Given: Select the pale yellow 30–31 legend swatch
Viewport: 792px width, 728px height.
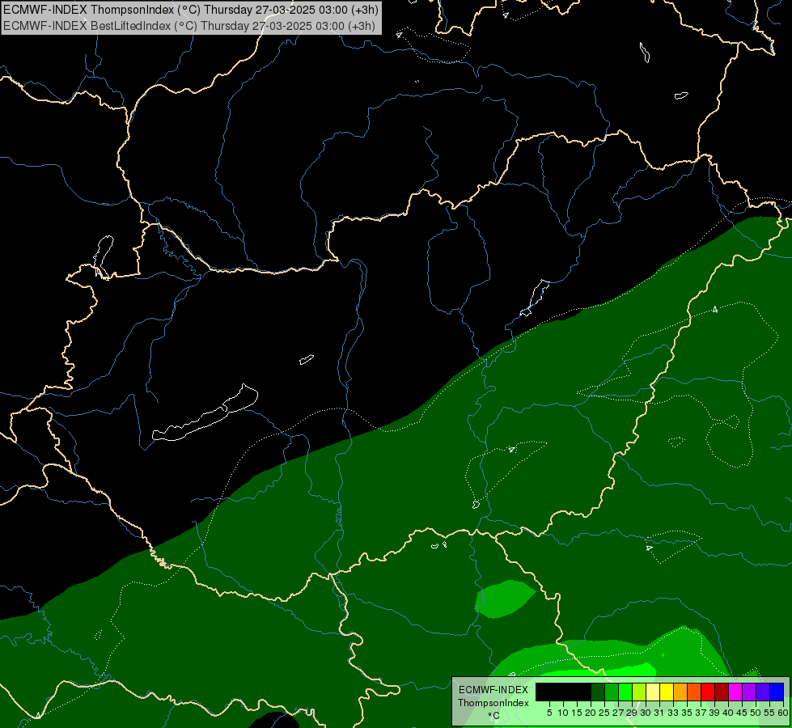Looking at the screenshot, I should (653, 692).
